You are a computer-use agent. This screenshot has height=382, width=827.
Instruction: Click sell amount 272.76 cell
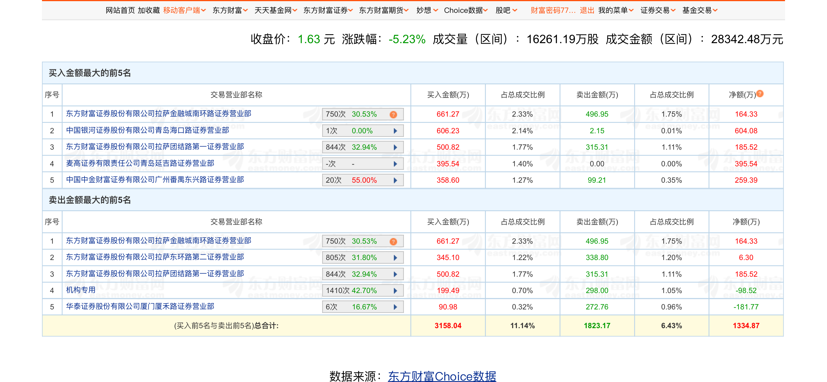(597, 307)
